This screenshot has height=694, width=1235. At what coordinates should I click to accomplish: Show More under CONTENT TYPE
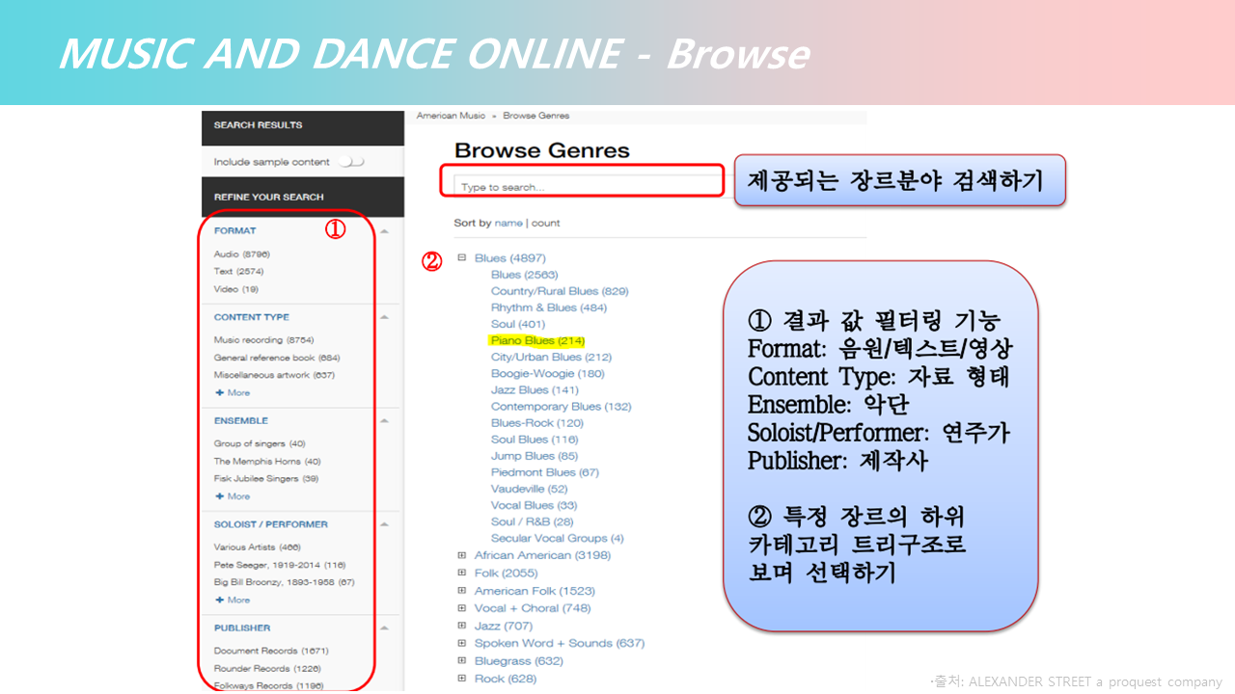tap(233, 392)
